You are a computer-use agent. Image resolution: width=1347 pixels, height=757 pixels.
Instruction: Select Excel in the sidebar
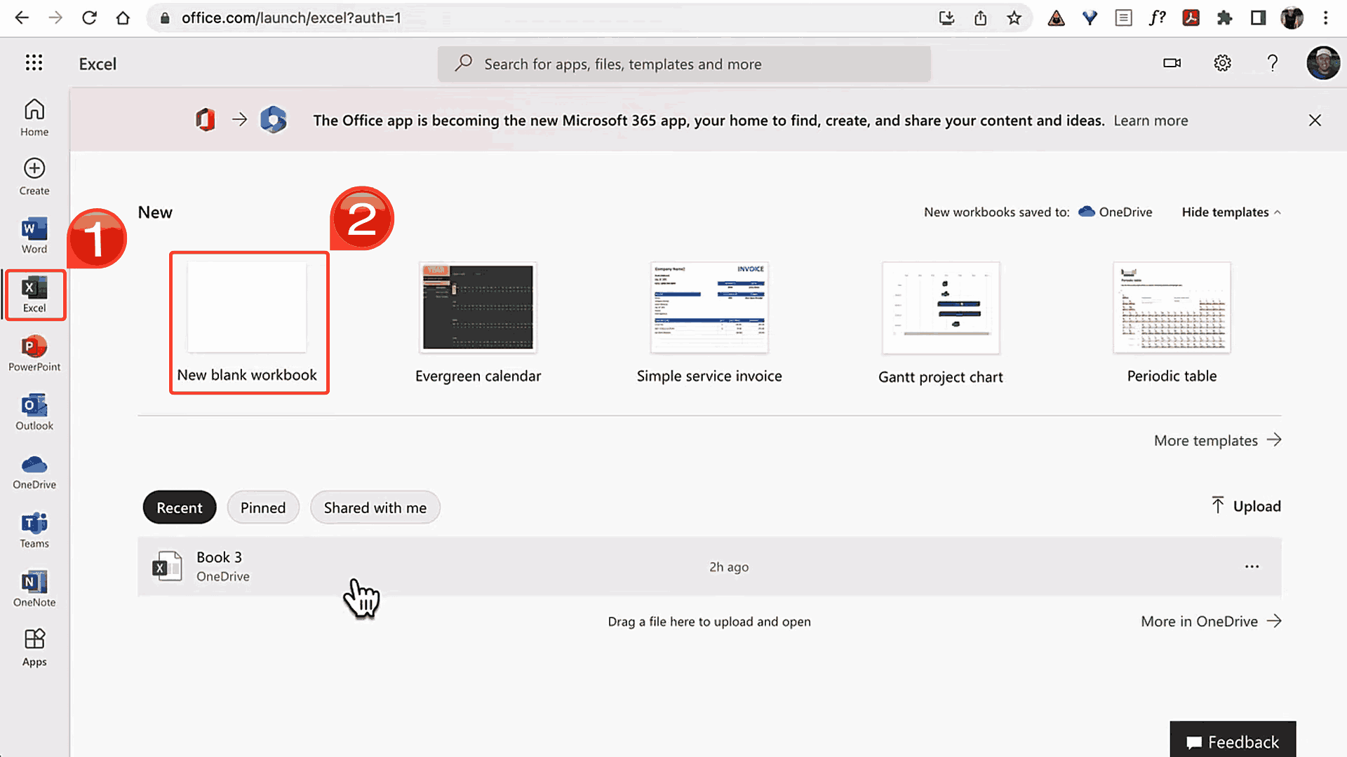34,295
